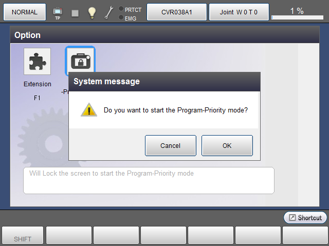Open the Extension puzzle piece icon
Viewport: 329px width, 246px height.
click(37, 62)
